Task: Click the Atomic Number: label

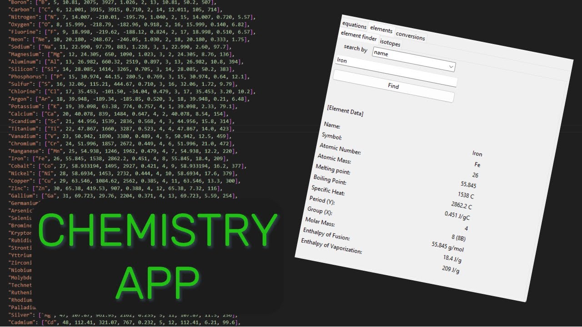Action: pyautogui.click(x=340, y=149)
